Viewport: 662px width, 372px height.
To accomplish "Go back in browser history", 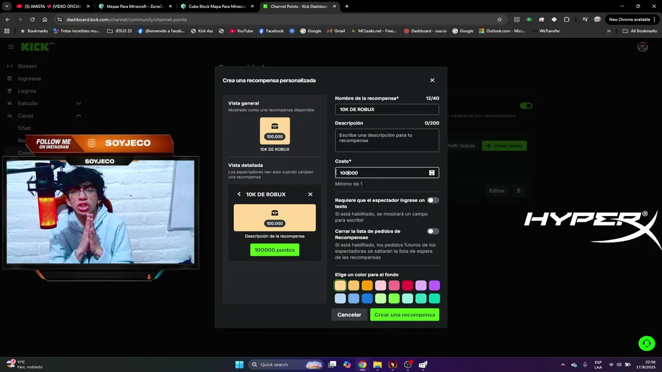I will pyautogui.click(x=7, y=20).
